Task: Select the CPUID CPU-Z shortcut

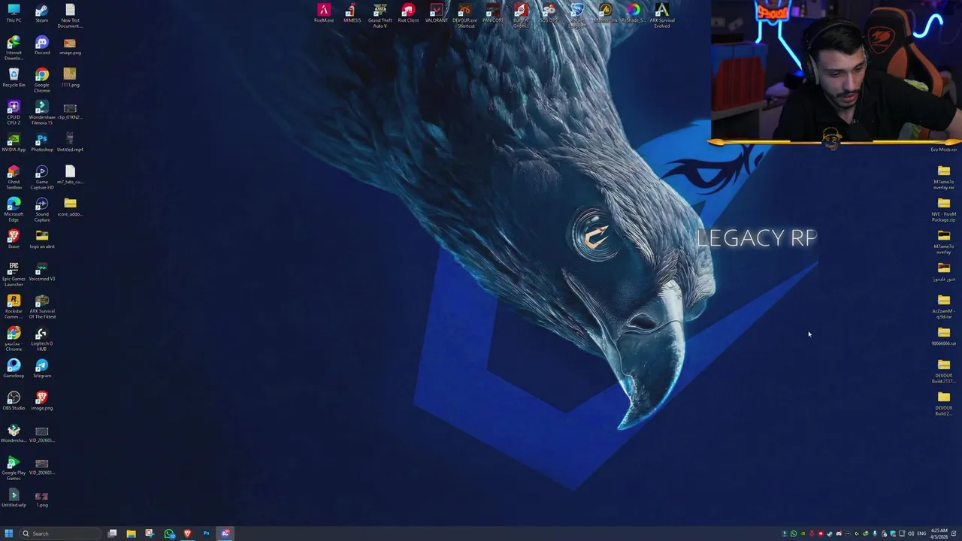Action: (x=14, y=113)
